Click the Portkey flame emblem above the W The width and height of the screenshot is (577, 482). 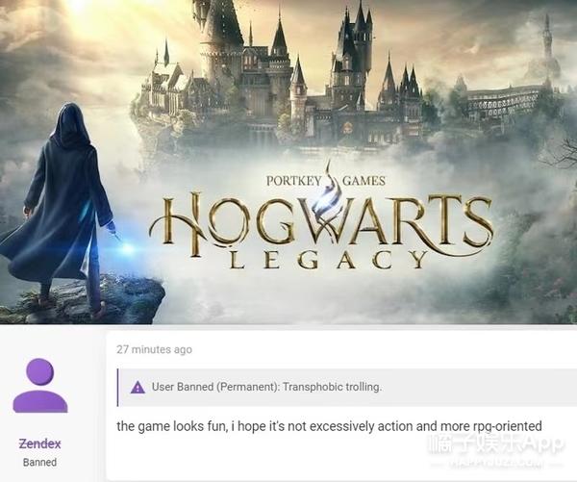pyautogui.click(x=329, y=190)
